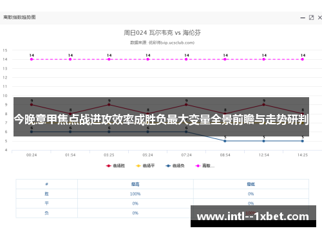Screen dimensions: 322x233
Task: Click the magenta data point at 07:24
Action: [x=186, y=59]
